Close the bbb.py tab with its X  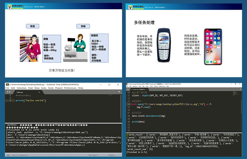[x=39, y=92]
